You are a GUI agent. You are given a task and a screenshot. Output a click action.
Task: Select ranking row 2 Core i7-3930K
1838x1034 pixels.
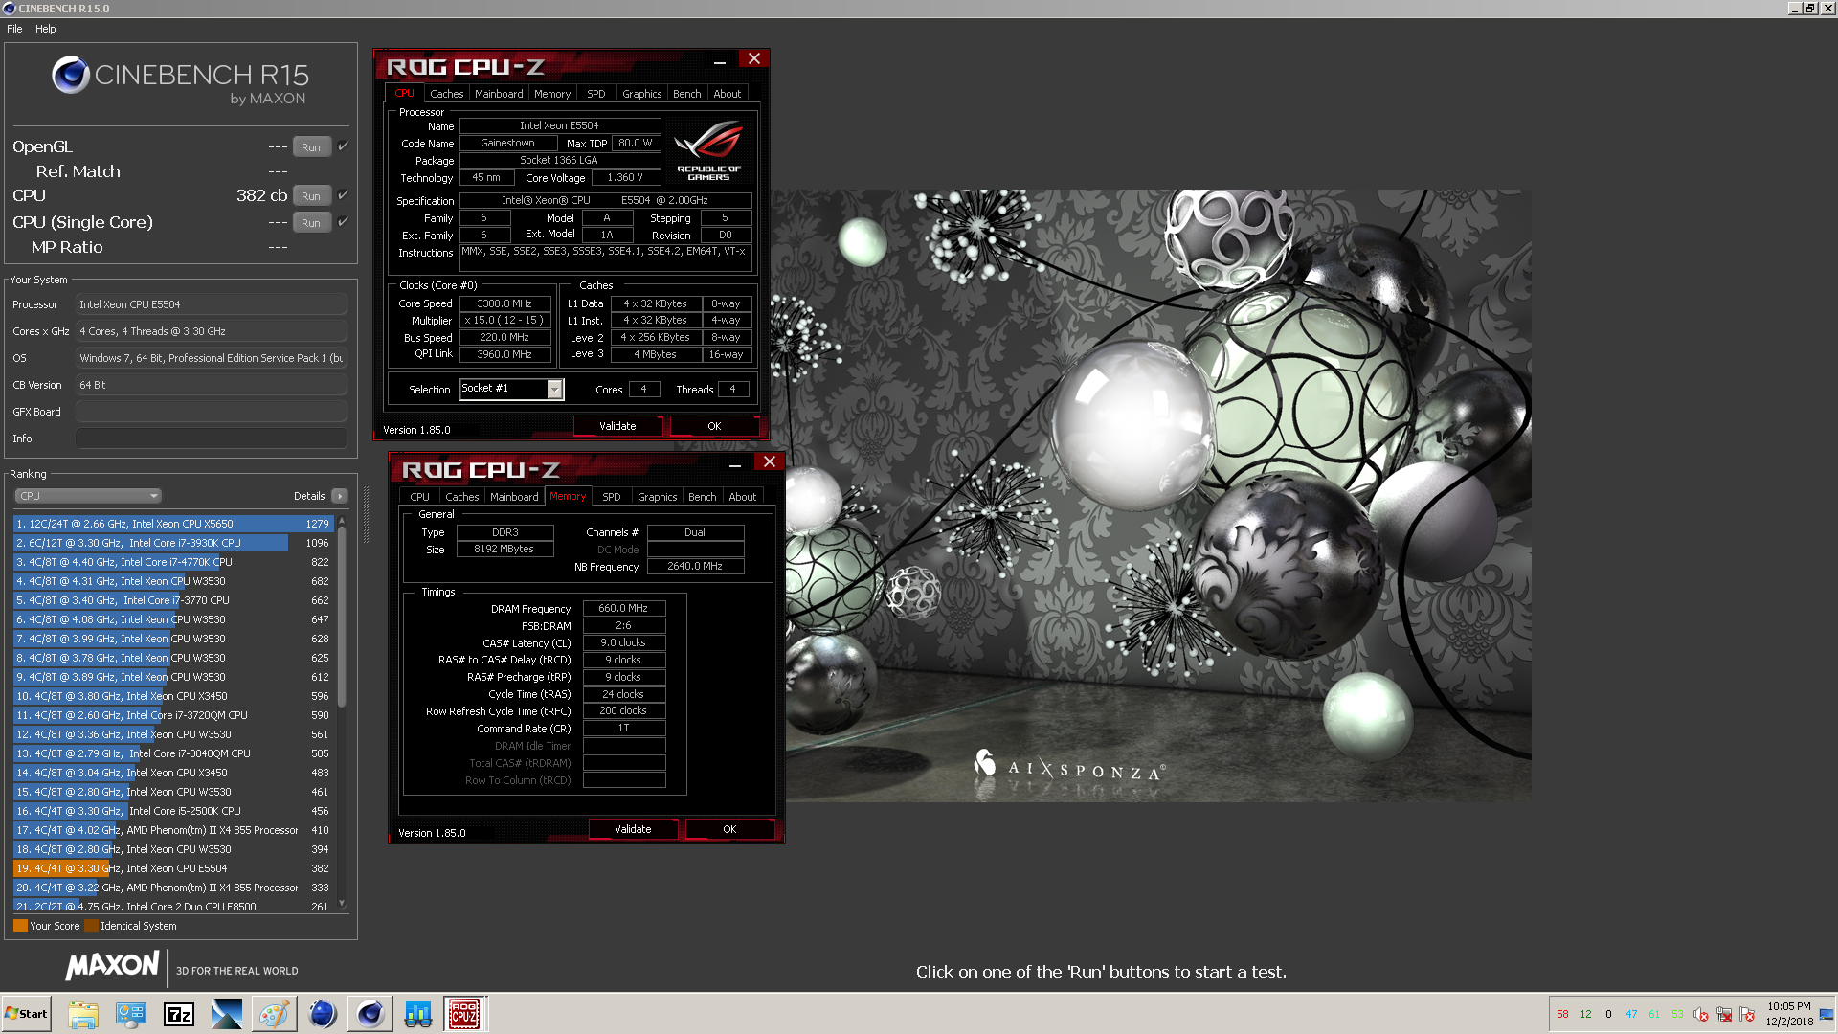[x=173, y=543]
